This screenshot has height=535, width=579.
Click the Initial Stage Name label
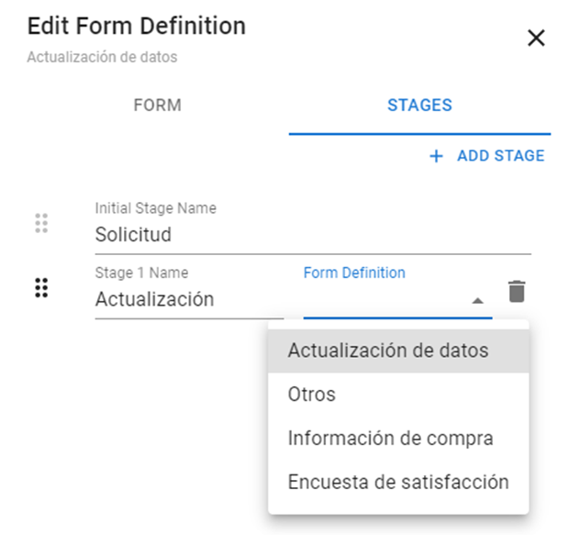pos(155,208)
